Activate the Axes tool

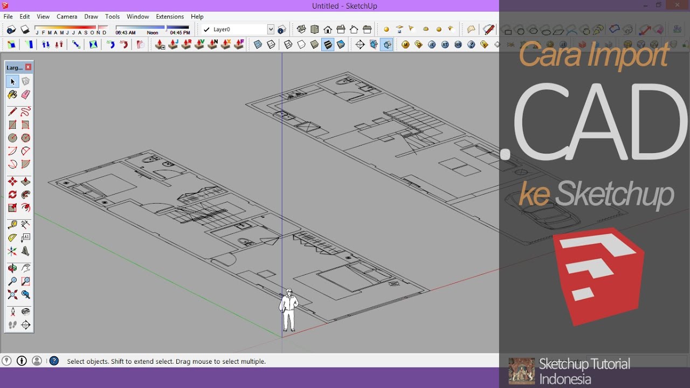point(13,251)
